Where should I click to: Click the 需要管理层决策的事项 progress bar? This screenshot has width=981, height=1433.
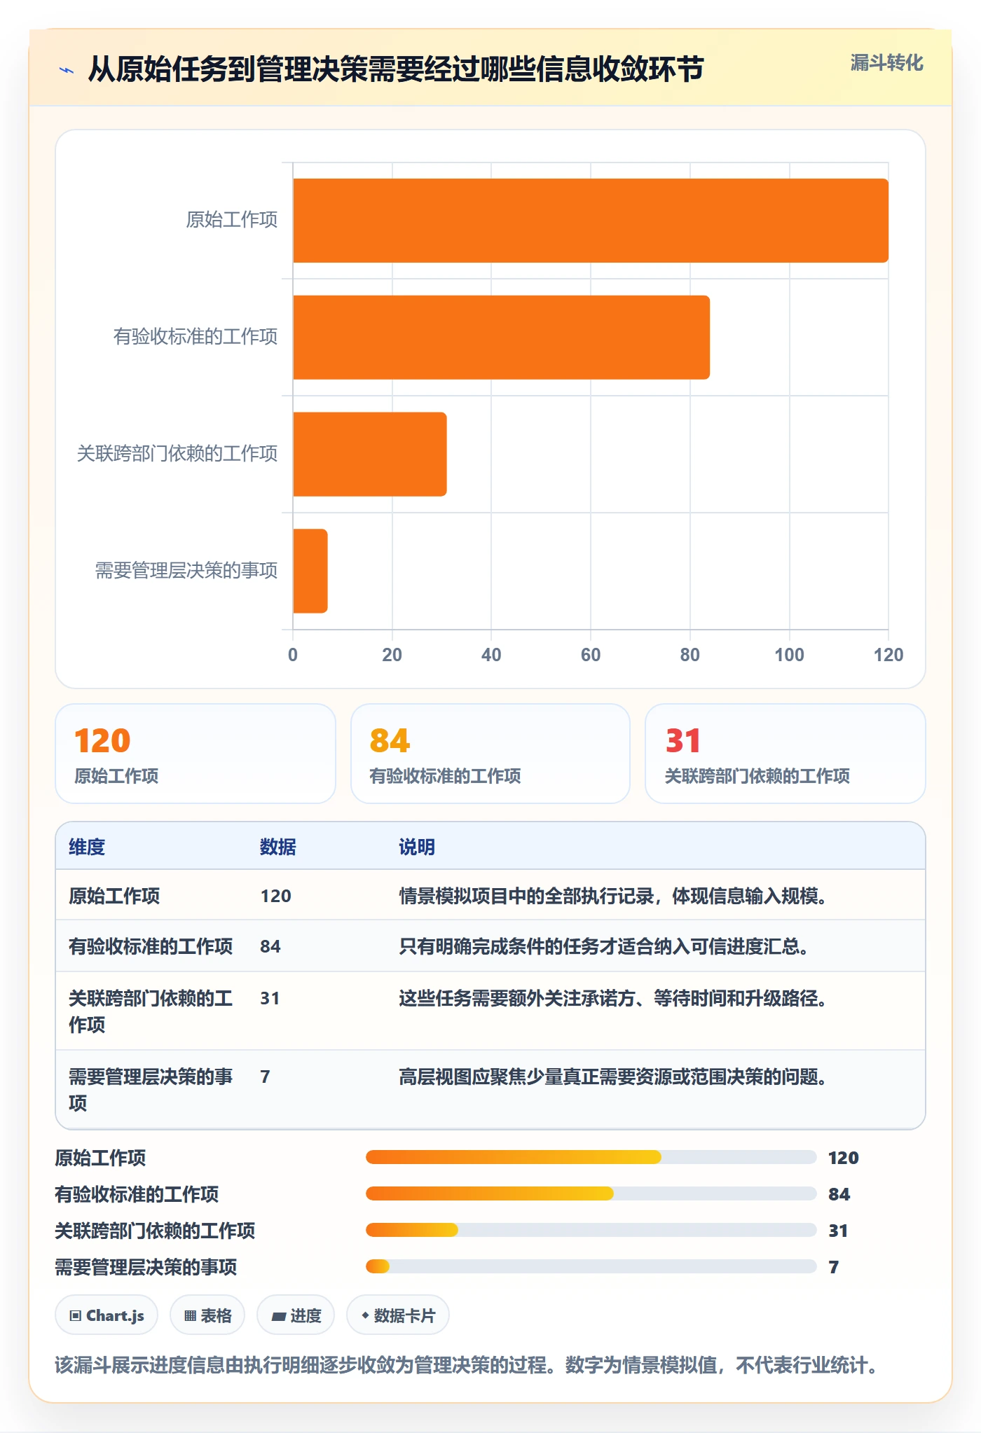click(591, 1266)
